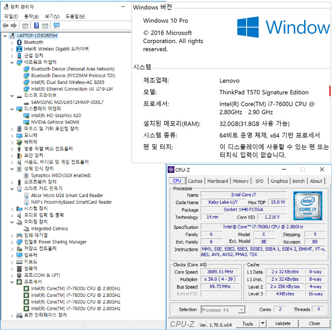Select the 보안 장치 category icon
Viewport: 332px width, 331px height.
click(19, 156)
